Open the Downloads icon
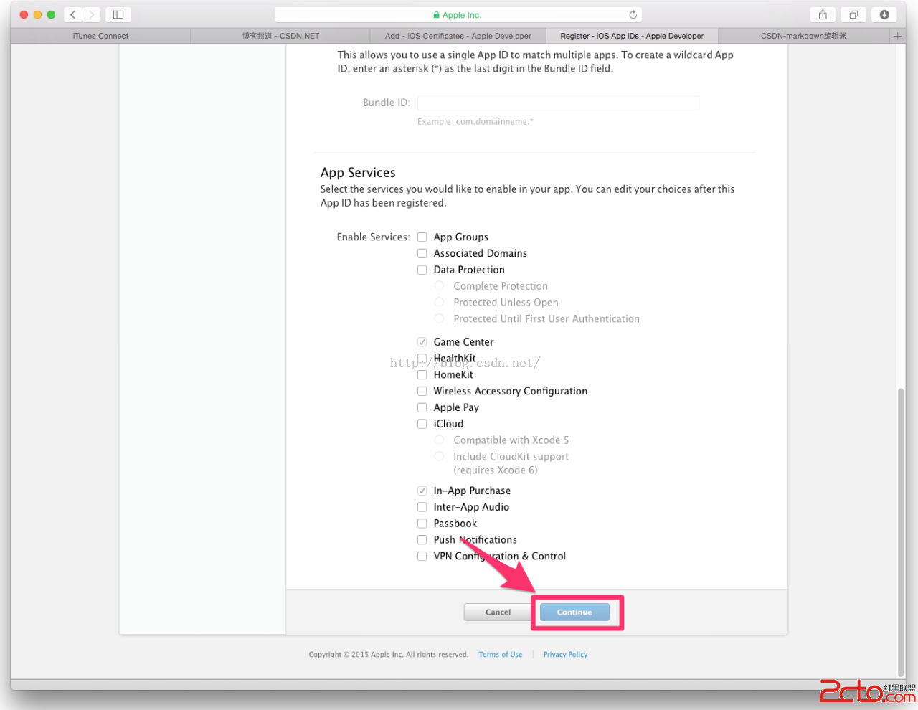The image size is (918, 710). [x=884, y=14]
